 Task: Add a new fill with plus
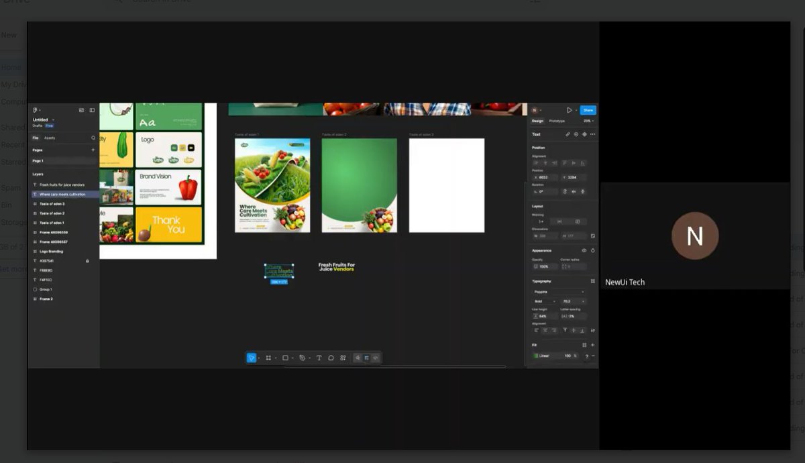tap(592, 345)
